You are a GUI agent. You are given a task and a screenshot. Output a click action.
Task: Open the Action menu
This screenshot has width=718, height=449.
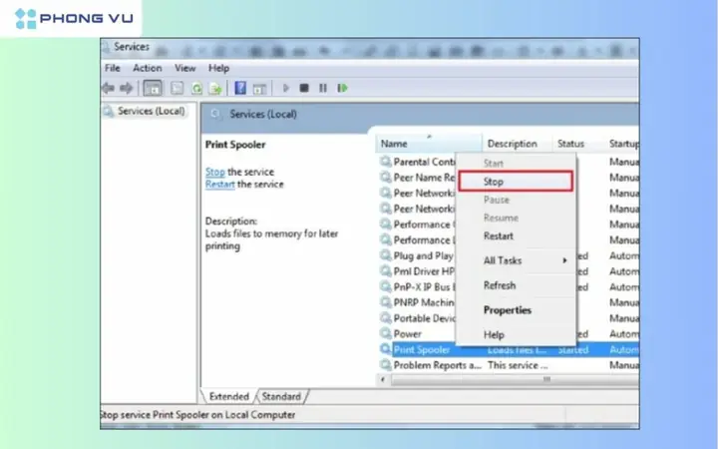tap(147, 68)
